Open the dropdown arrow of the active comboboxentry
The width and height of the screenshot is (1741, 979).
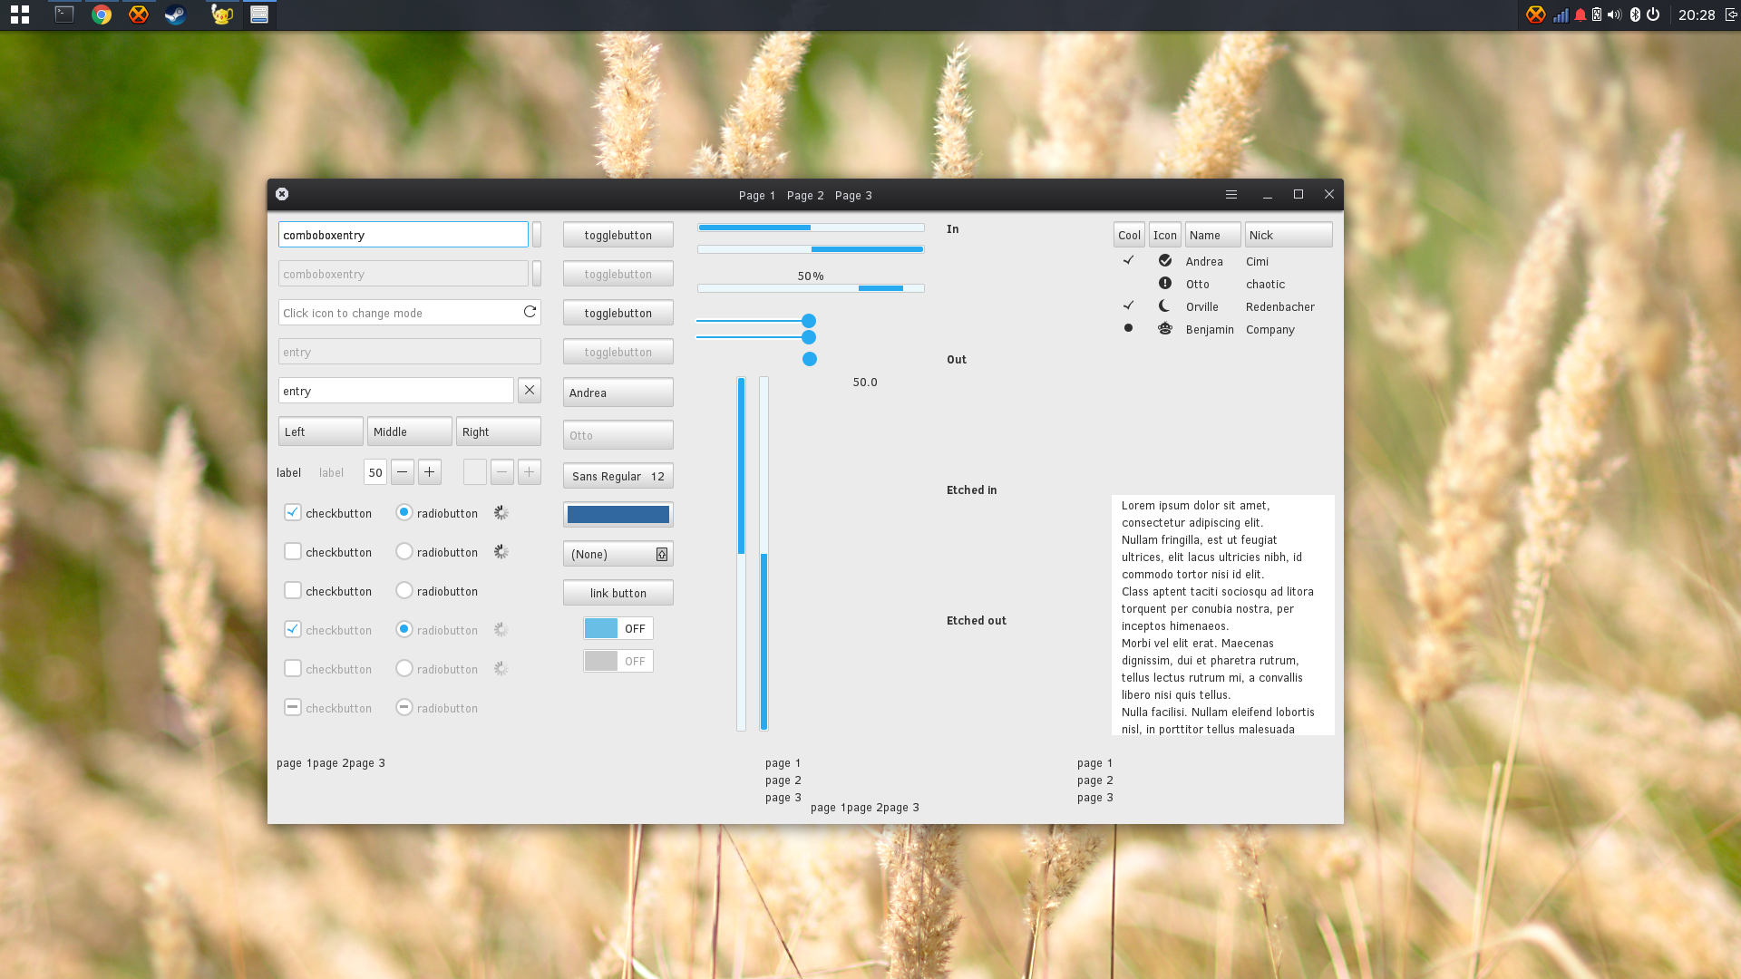pyautogui.click(x=537, y=235)
